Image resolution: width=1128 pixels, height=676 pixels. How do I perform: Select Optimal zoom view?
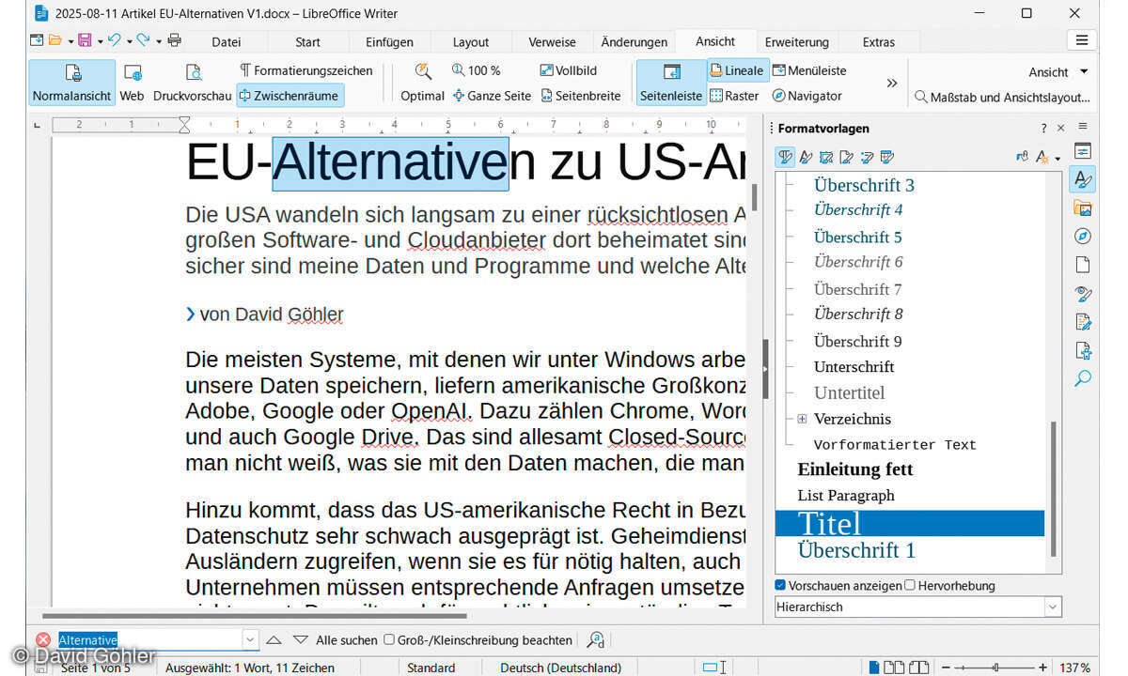(422, 82)
